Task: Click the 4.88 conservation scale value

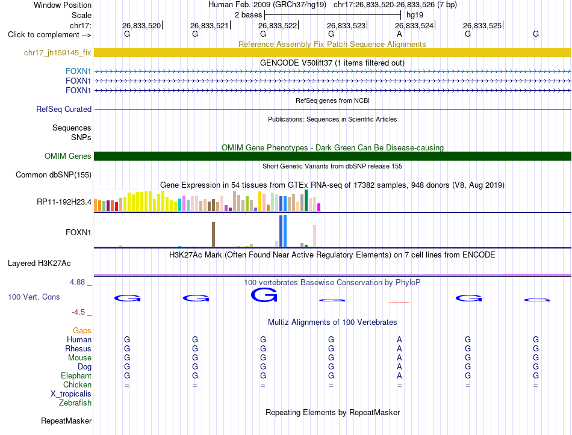Action: [77, 282]
